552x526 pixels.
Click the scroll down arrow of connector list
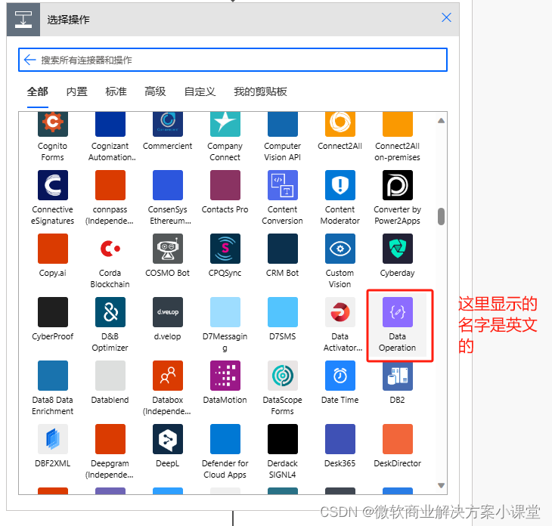[441, 485]
